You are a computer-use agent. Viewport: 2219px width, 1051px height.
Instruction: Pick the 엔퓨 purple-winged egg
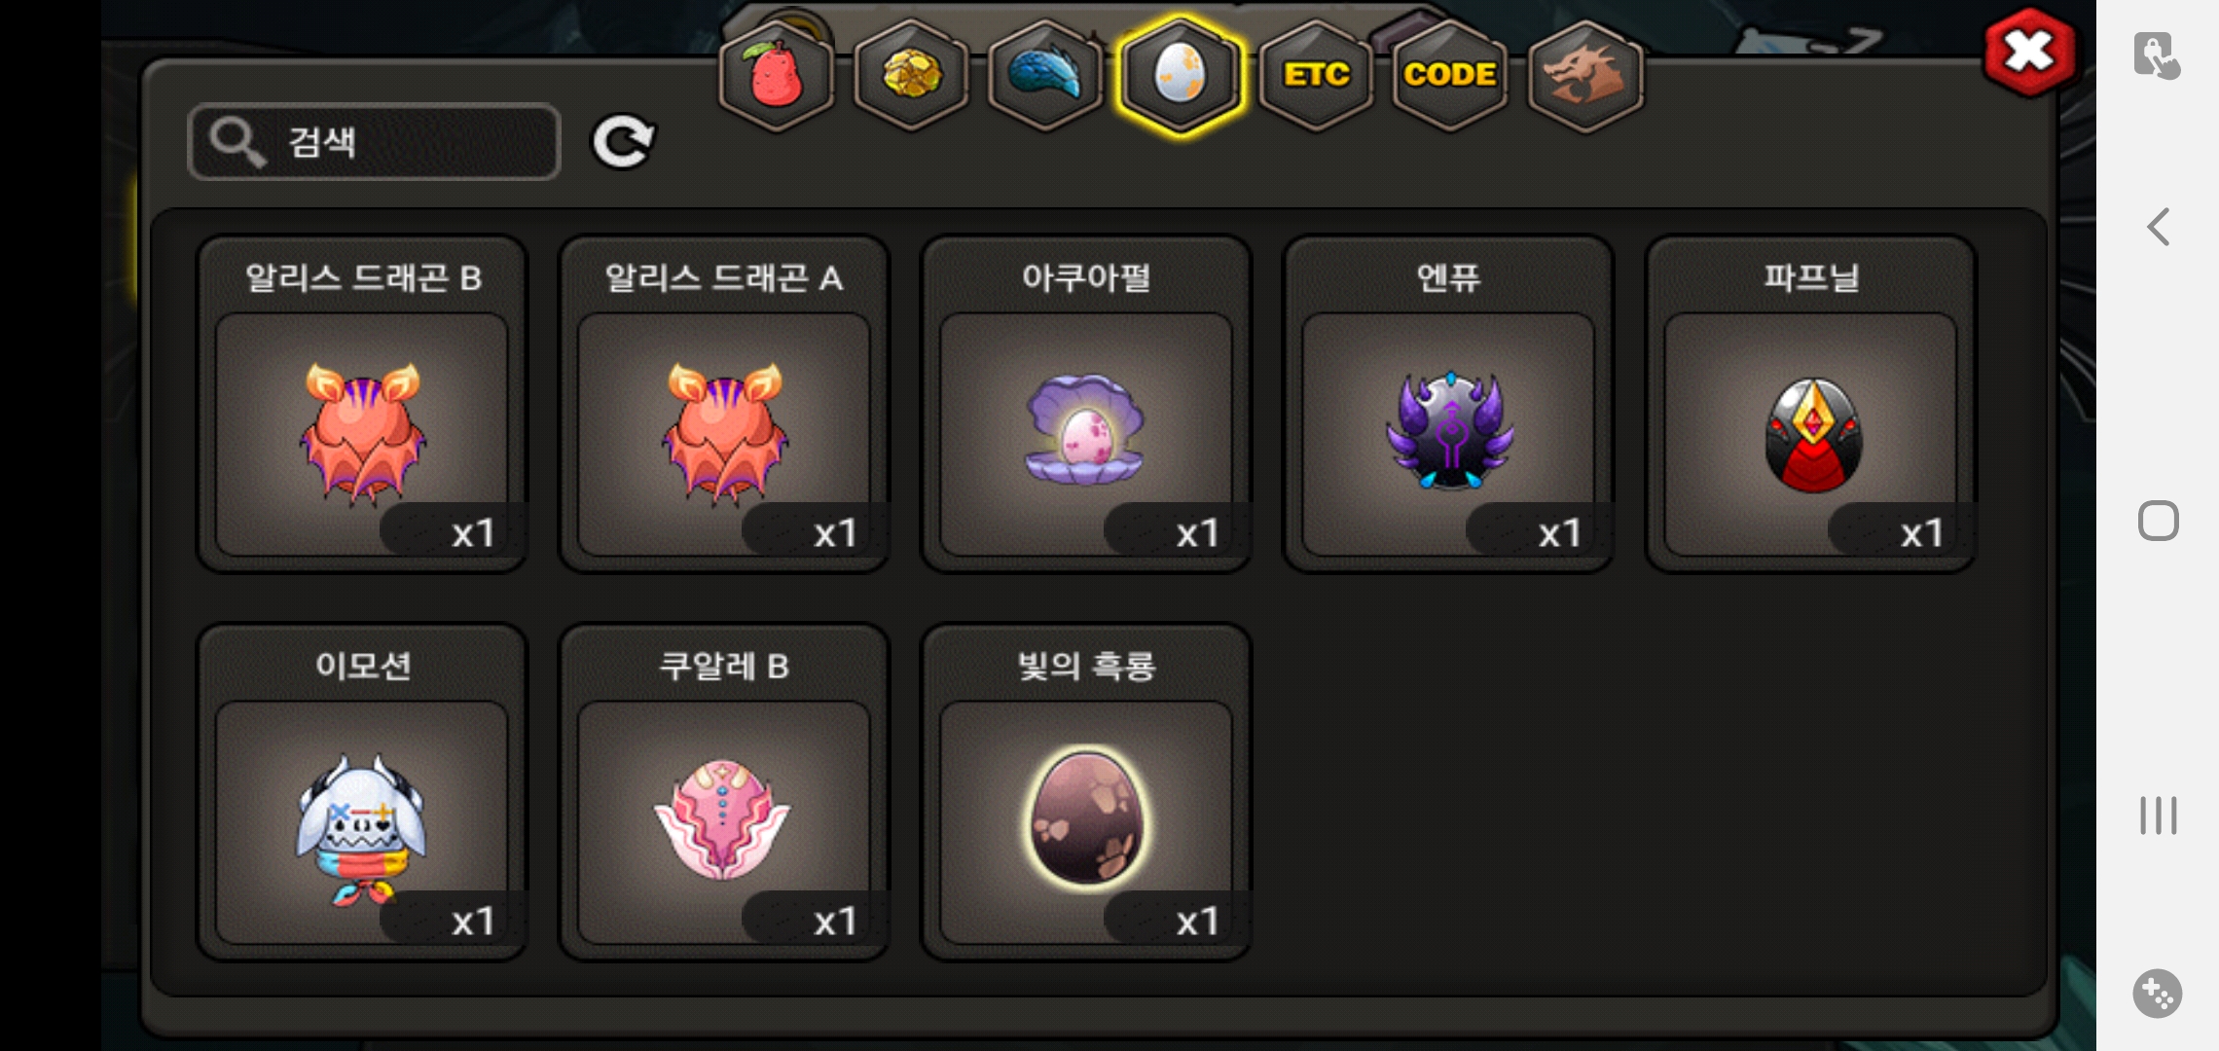1448,404
